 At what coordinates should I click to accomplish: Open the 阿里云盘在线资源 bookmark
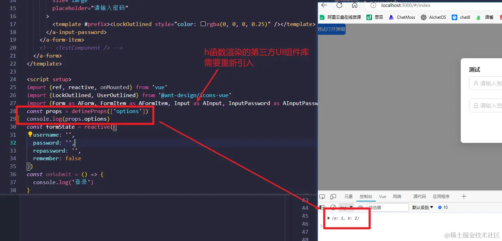(340, 17)
